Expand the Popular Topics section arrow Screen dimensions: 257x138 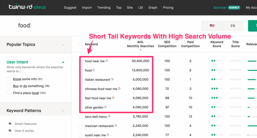coord(63,45)
